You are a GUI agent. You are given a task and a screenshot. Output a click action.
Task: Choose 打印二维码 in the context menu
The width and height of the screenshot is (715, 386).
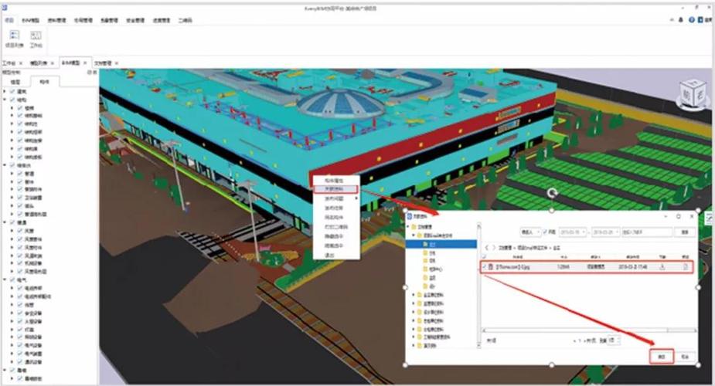(x=336, y=227)
